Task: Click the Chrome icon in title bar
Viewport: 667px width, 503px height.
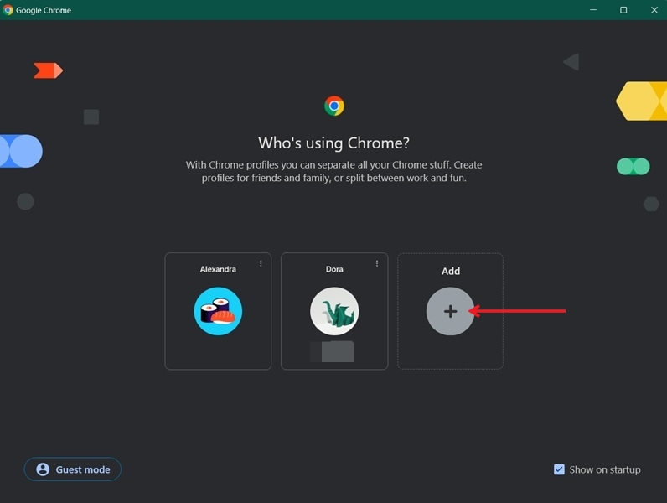Action: [x=8, y=10]
